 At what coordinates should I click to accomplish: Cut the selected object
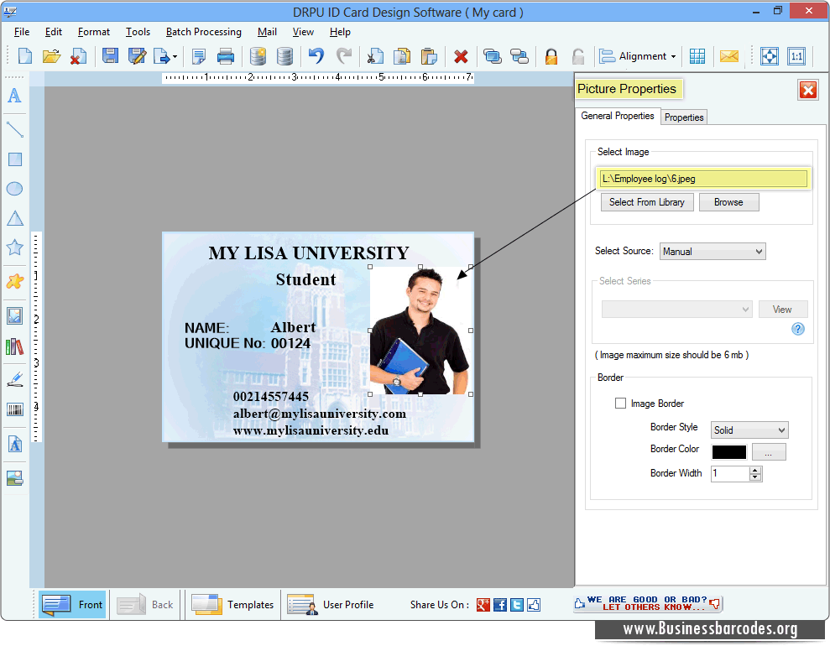pyautogui.click(x=375, y=56)
